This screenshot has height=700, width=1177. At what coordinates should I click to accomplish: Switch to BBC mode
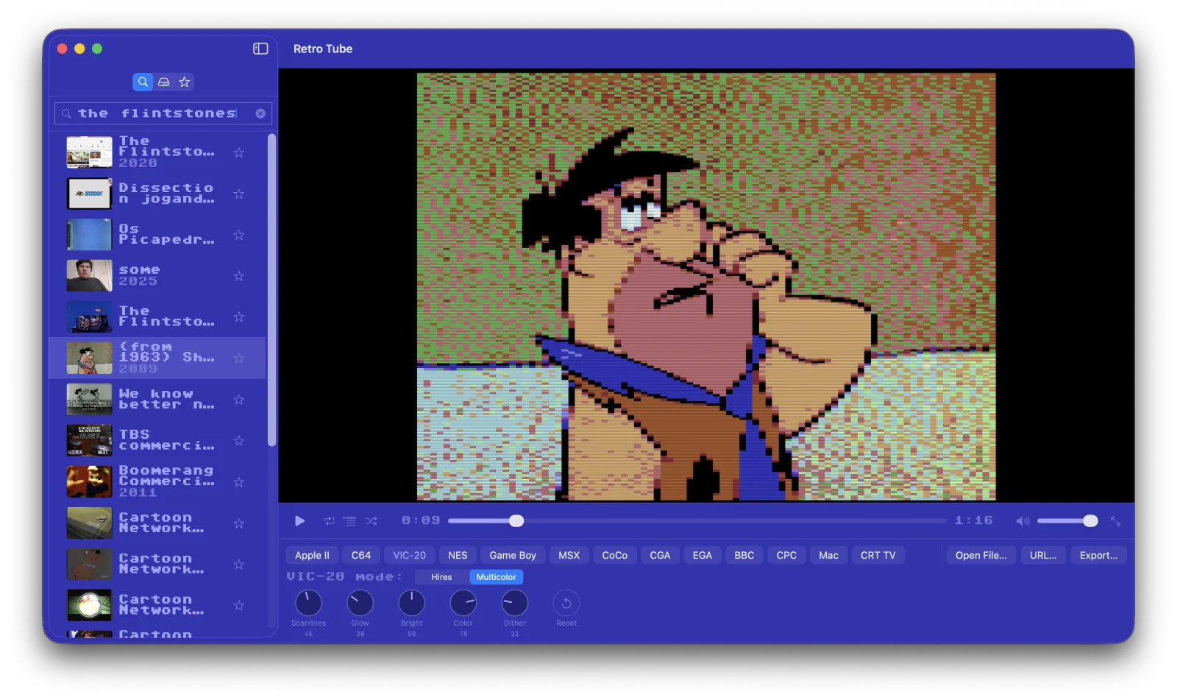(x=744, y=555)
